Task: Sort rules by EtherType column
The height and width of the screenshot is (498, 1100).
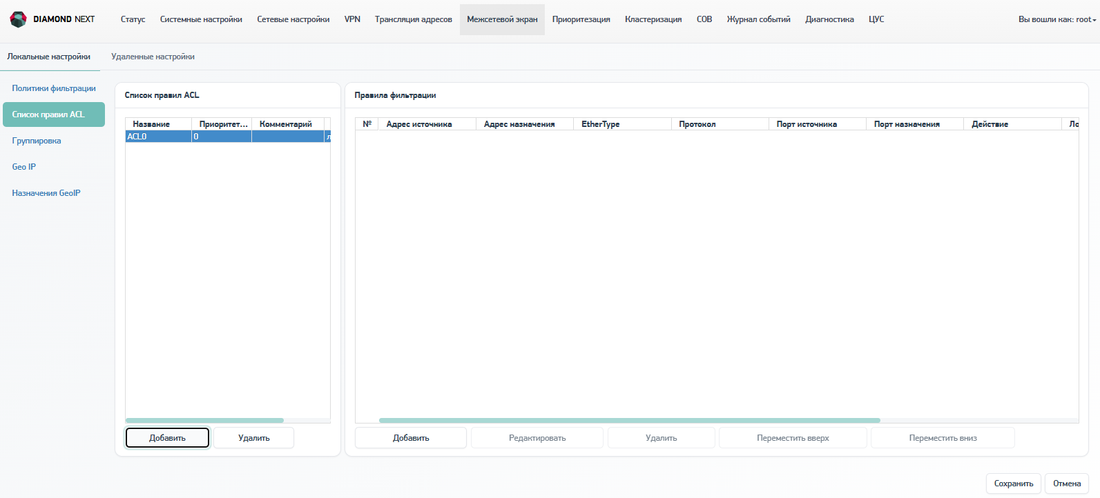Action: tap(622, 124)
